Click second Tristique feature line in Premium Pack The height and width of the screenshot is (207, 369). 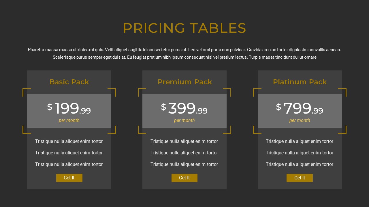(184, 153)
